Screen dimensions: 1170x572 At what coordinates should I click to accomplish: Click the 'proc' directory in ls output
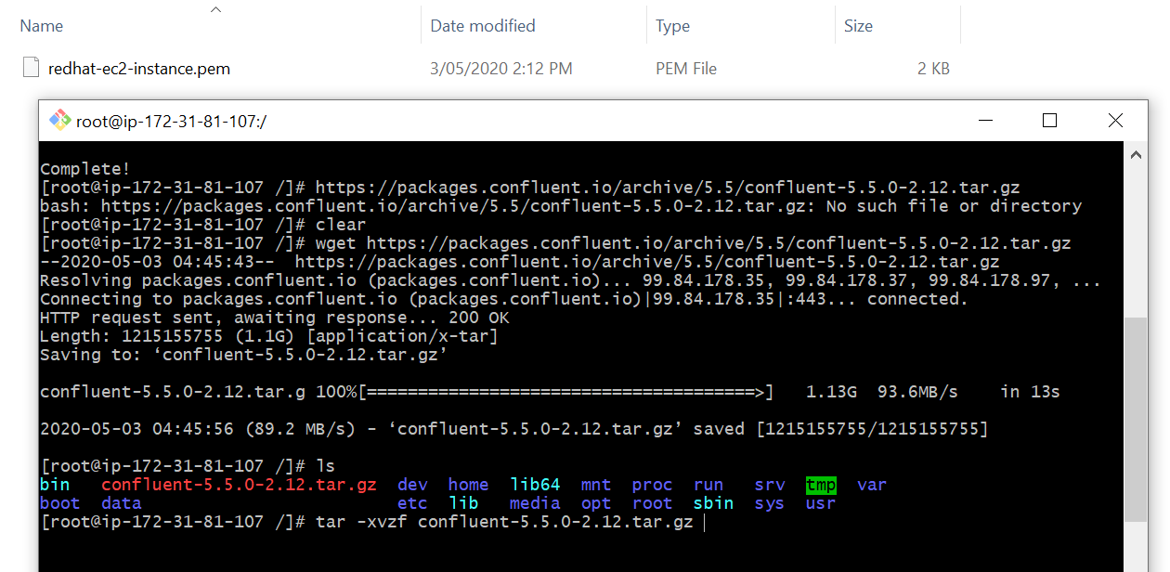pyautogui.click(x=653, y=485)
